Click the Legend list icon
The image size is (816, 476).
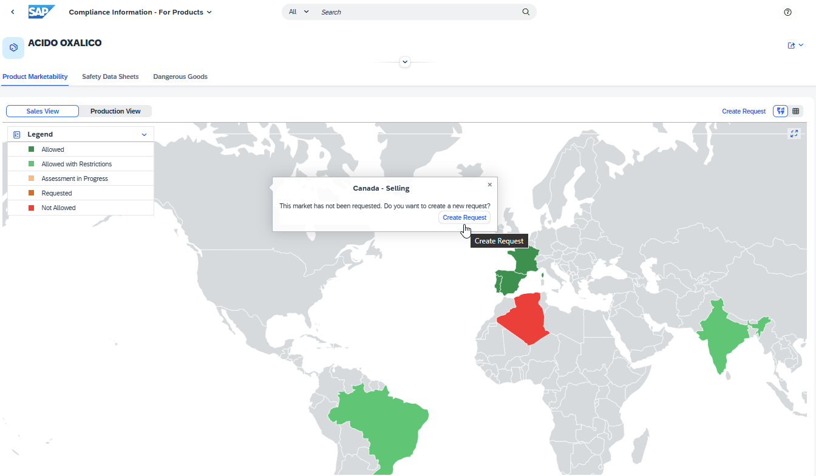[x=18, y=134]
